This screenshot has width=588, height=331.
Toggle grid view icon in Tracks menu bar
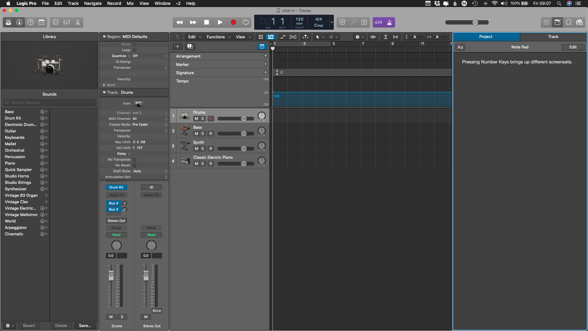click(x=261, y=37)
